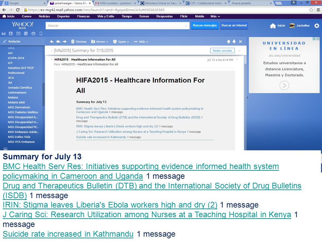Expand the Más menu in Yahoo navigation bar
The height and width of the screenshot is (241, 322).
coord(215,16)
